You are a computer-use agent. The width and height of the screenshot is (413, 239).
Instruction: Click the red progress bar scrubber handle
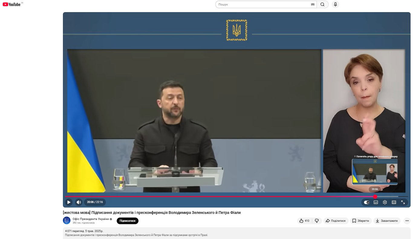click(x=375, y=197)
